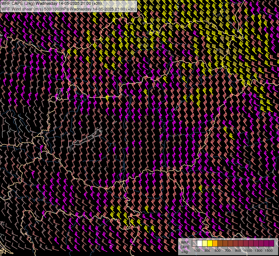Screen dimensions: 279x256
Task: Click the legend value label 300
Action: [x=207, y=251]
